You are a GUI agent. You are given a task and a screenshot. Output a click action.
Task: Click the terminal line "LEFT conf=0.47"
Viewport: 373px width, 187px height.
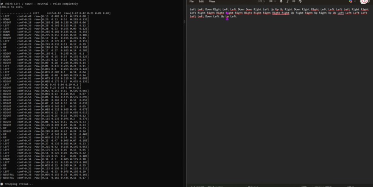point(44,140)
